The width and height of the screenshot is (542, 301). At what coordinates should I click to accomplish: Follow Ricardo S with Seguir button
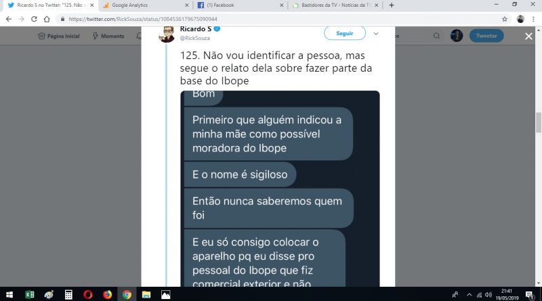pyautogui.click(x=345, y=33)
